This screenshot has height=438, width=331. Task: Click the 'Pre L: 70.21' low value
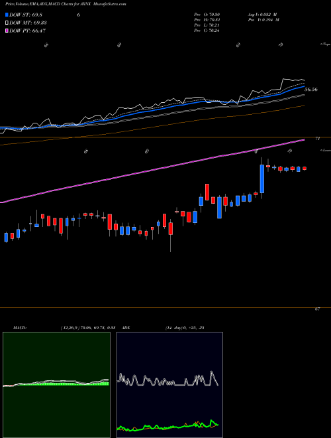207,25
